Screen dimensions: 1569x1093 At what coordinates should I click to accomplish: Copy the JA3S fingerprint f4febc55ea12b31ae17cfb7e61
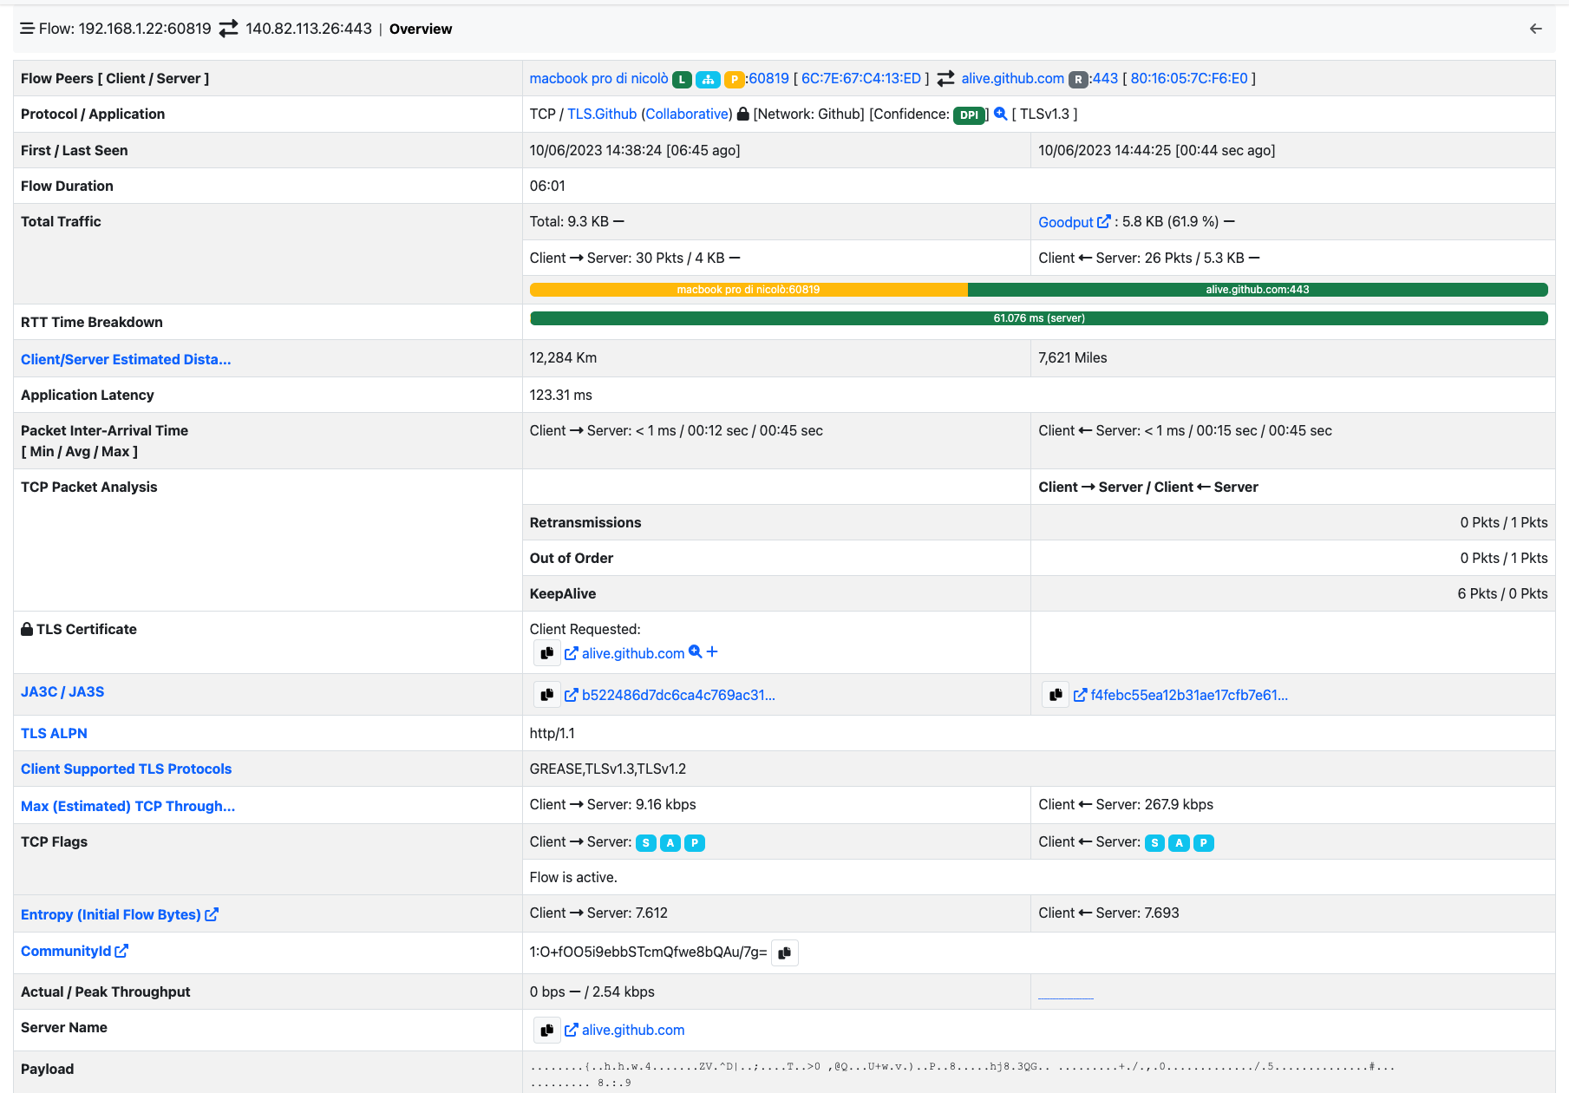tap(1056, 695)
